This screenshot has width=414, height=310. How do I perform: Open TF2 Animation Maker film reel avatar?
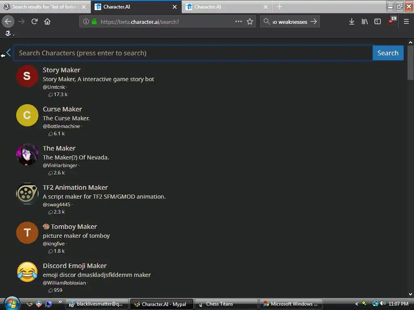click(x=27, y=193)
